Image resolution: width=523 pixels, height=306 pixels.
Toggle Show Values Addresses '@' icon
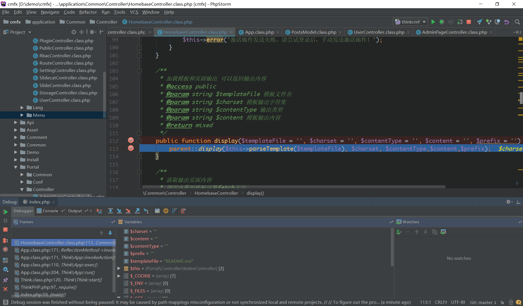click(166, 211)
